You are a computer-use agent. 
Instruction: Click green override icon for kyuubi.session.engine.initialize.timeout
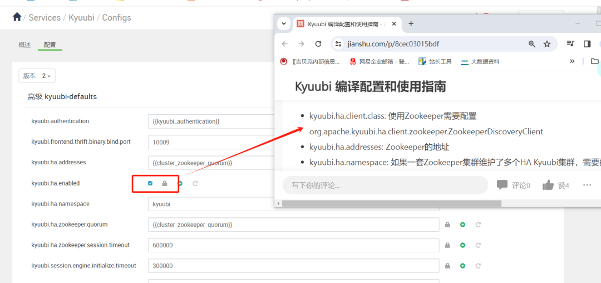pos(462,265)
